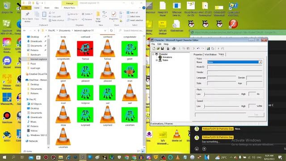Click the Build Character toolbar icon
286x161 pixels.
click(x=168, y=49)
